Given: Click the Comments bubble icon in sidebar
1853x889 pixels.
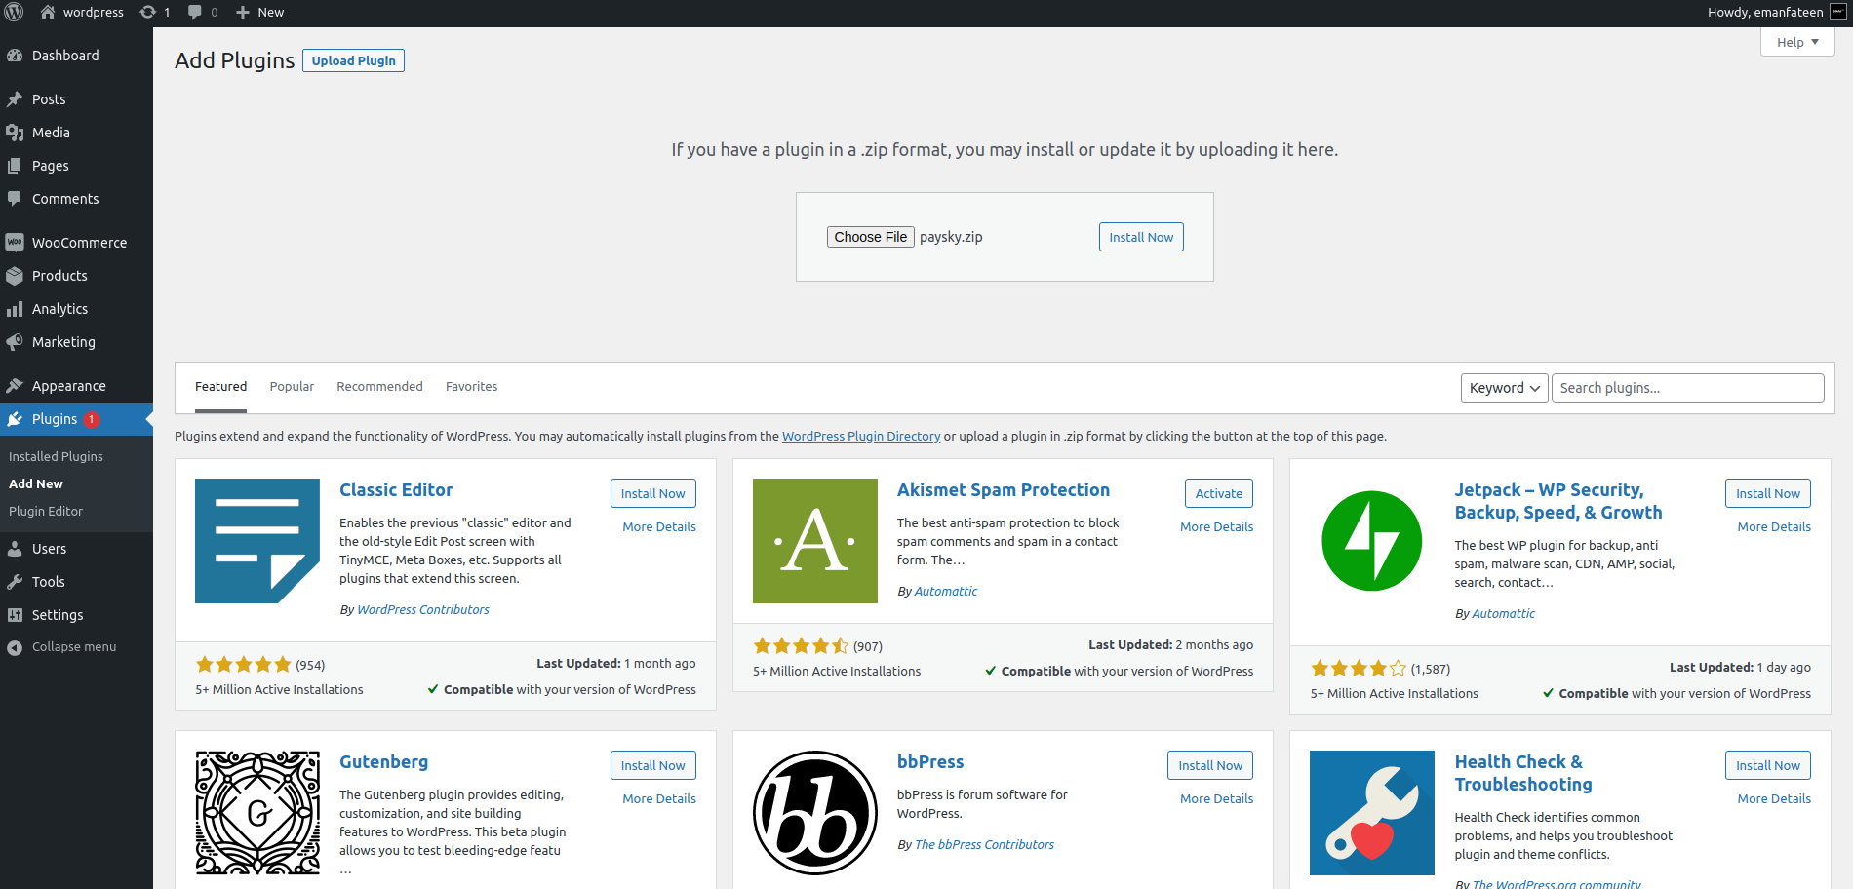Looking at the screenshot, I should 15,199.
